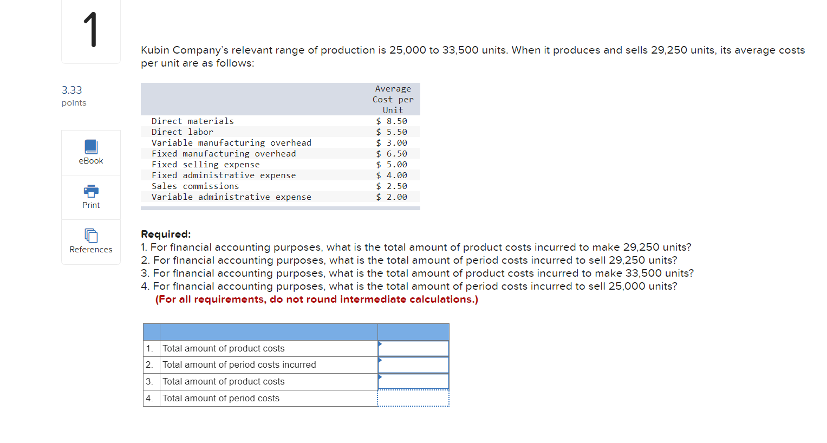Screen dimensions: 827x443
Task: Click requirement 1 about product costs for 29,250 units
Action: click(x=416, y=247)
